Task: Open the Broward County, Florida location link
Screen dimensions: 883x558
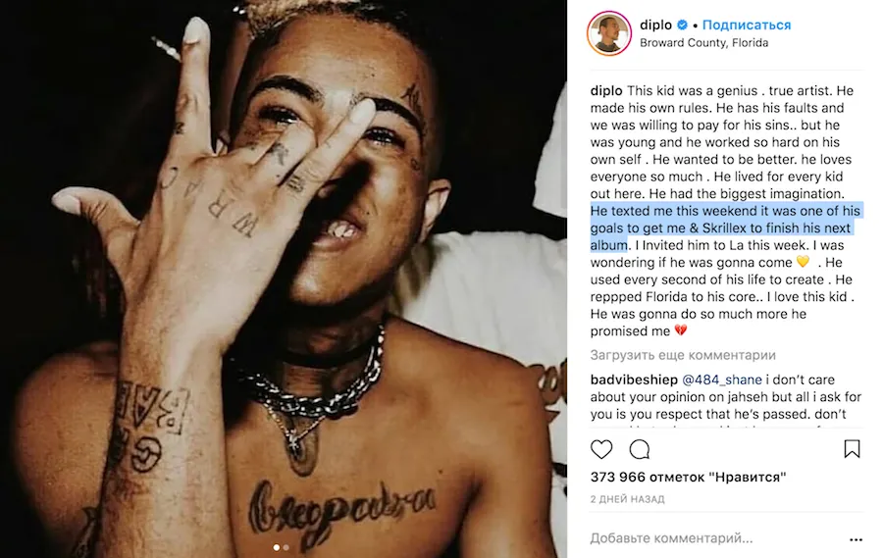Action: 703,43
